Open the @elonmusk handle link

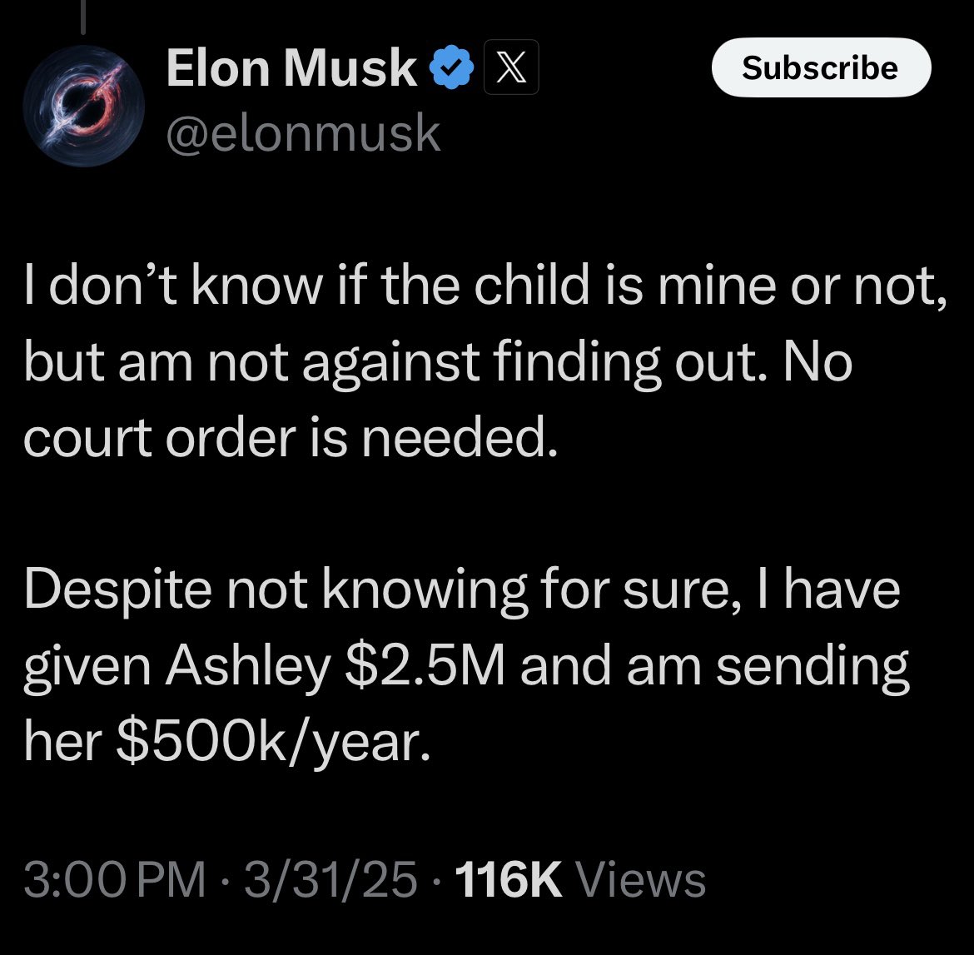tap(303, 133)
